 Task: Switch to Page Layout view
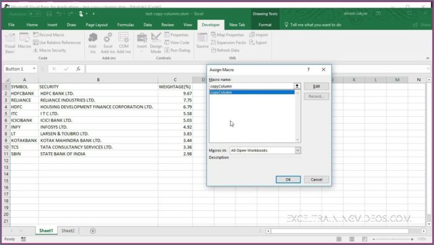pos(352,239)
